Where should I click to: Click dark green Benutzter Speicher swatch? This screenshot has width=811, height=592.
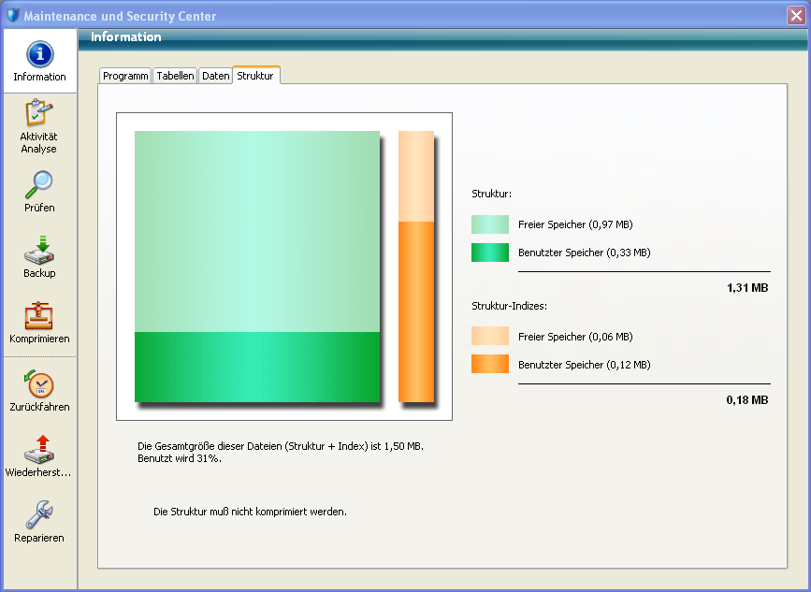(x=490, y=253)
